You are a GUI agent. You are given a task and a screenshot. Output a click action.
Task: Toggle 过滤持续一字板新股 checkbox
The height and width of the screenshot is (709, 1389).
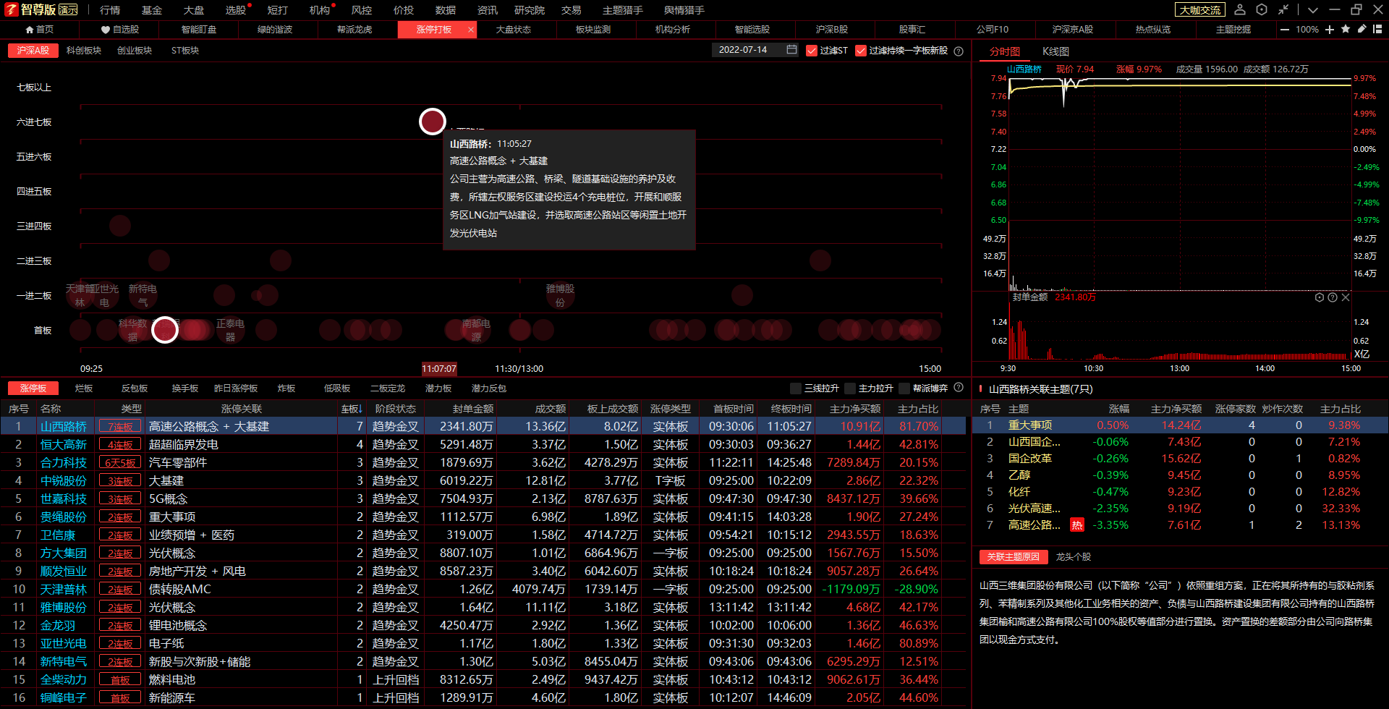coord(861,51)
